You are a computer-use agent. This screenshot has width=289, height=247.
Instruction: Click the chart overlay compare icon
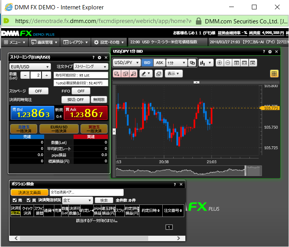click(x=159, y=74)
